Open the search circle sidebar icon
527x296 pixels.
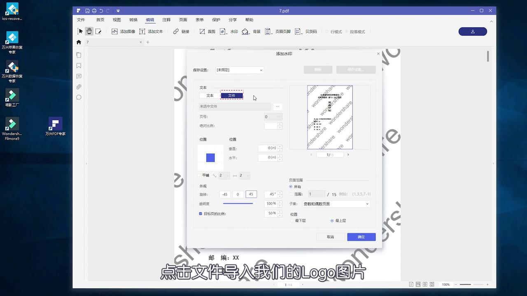pos(79,97)
